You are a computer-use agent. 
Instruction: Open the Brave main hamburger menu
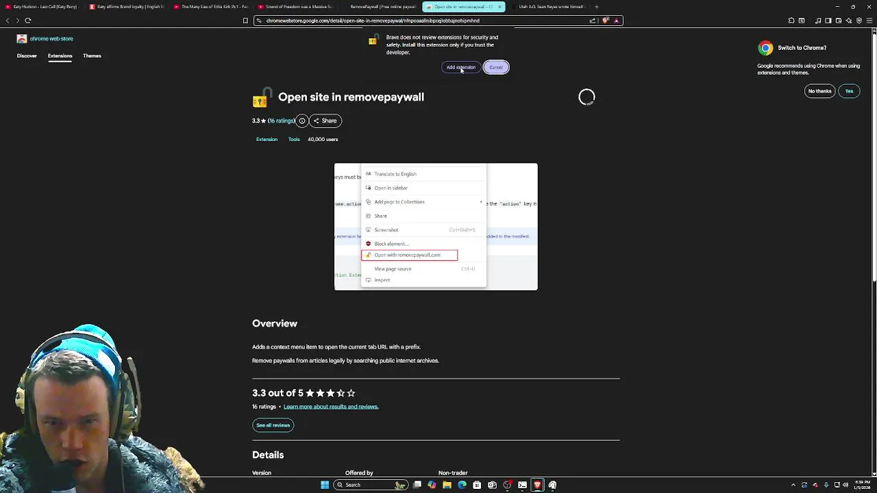[x=869, y=21]
